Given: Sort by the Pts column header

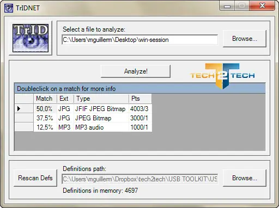Looking at the screenshot, I should pos(140,99).
